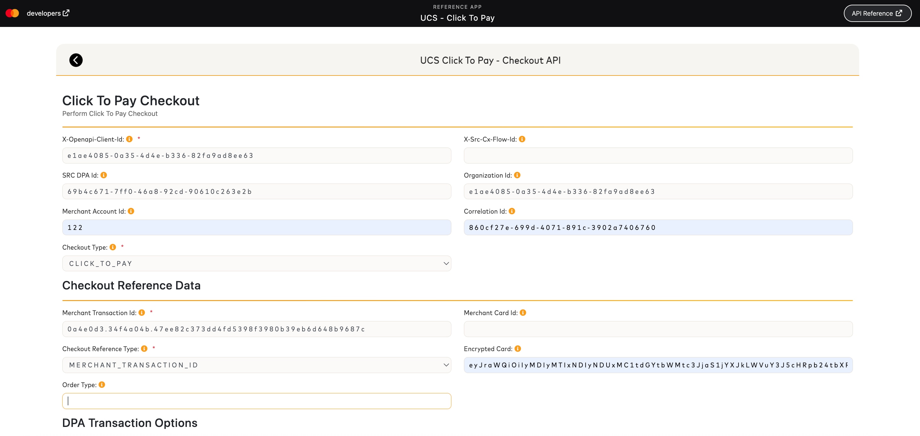Click info icon next to Merchant Account Id
This screenshot has height=436, width=920.
131,211
